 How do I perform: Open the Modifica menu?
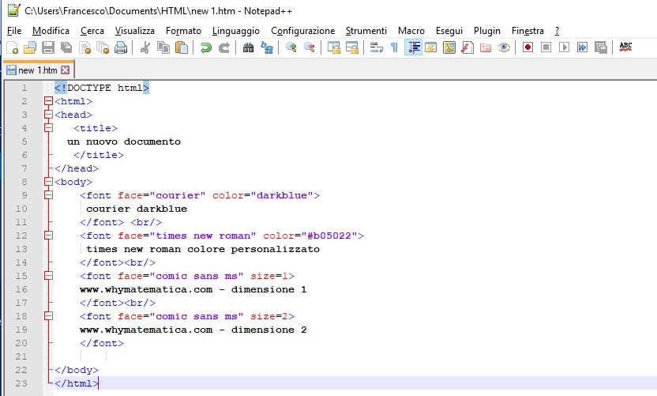[x=51, y=31]
